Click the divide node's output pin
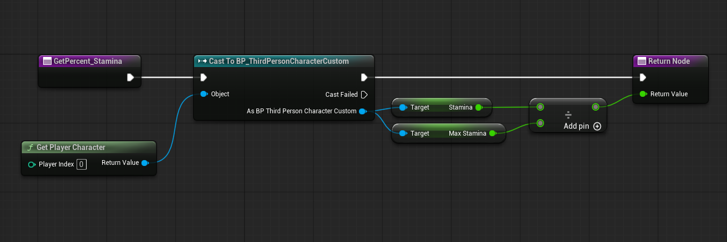Screen dimensions: 727x242 tap(596, 107)
